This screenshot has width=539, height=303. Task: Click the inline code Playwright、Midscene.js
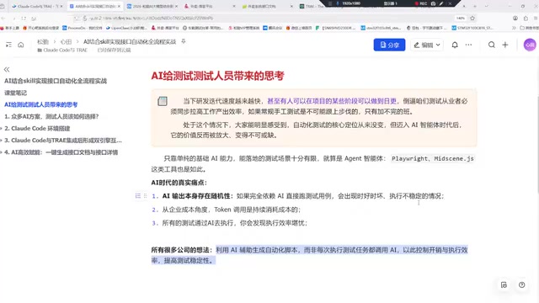[x=433, y=158]
